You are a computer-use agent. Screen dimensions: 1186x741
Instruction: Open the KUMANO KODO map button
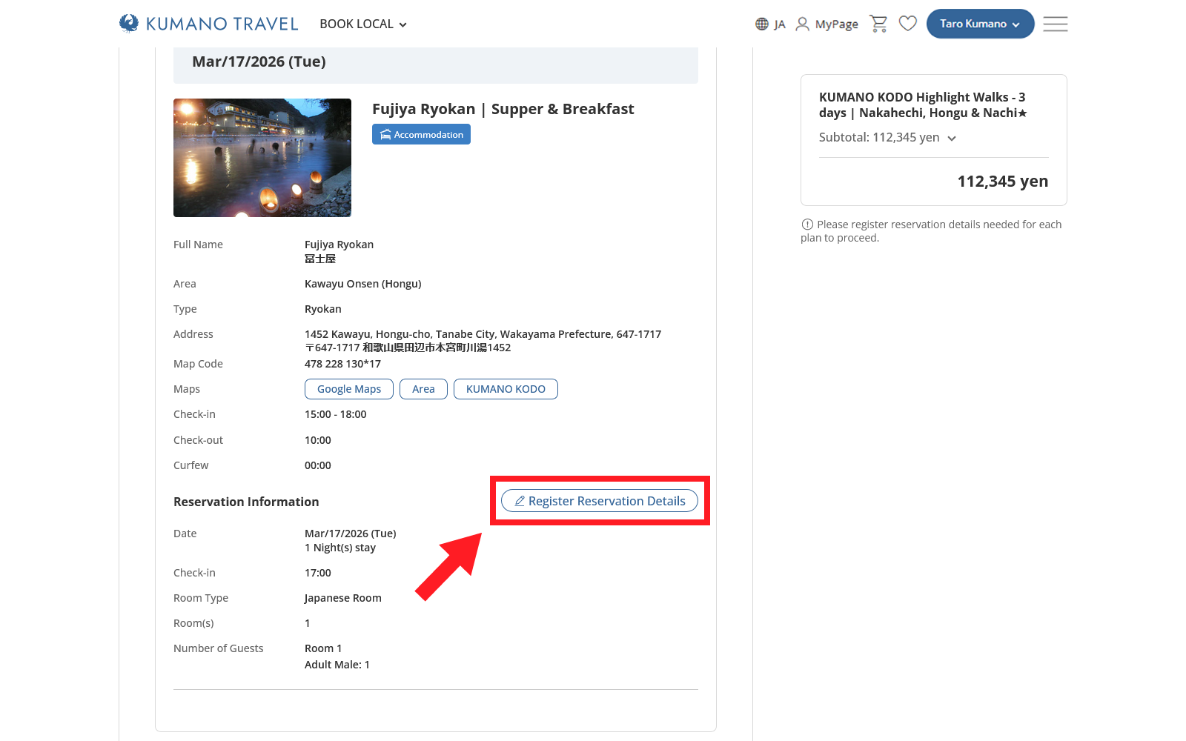click(x=506, y=389)
